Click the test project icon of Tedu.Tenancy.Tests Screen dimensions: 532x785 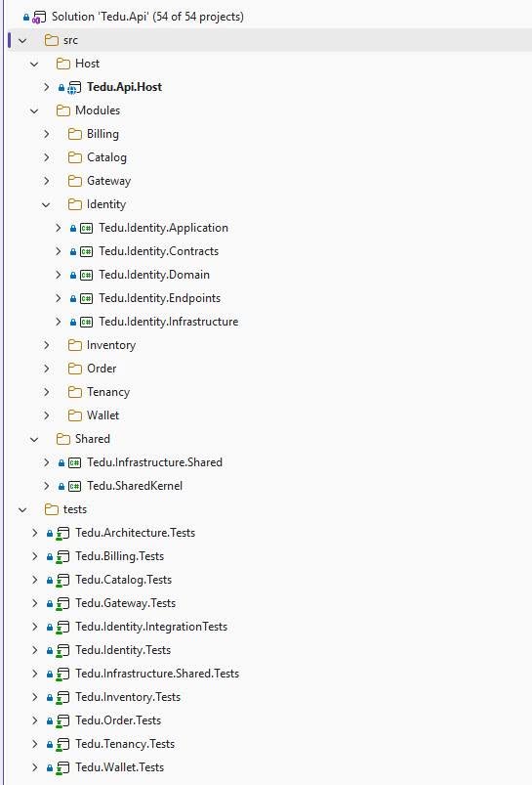pyautogui.click(x=62, y=745)
